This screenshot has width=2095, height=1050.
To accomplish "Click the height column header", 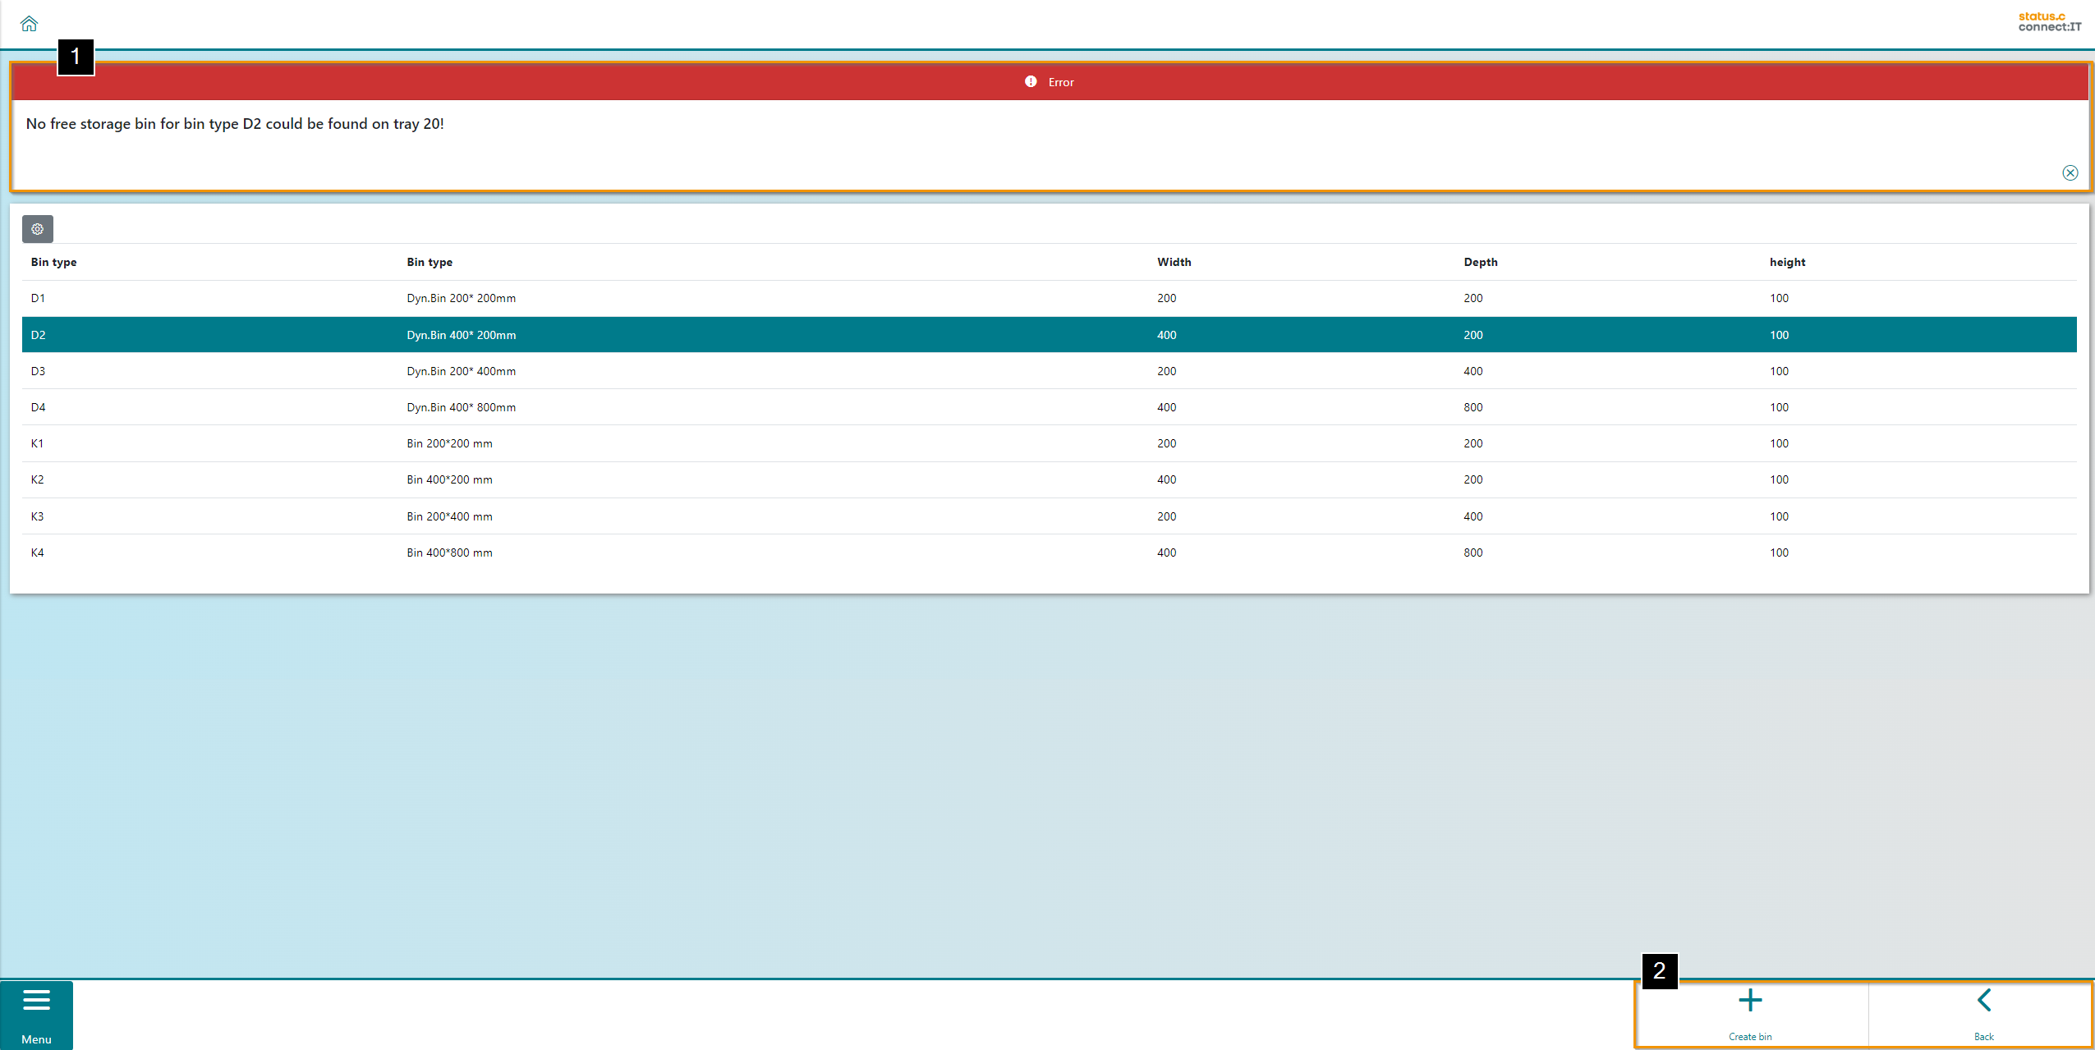I will coord(1787,262).
